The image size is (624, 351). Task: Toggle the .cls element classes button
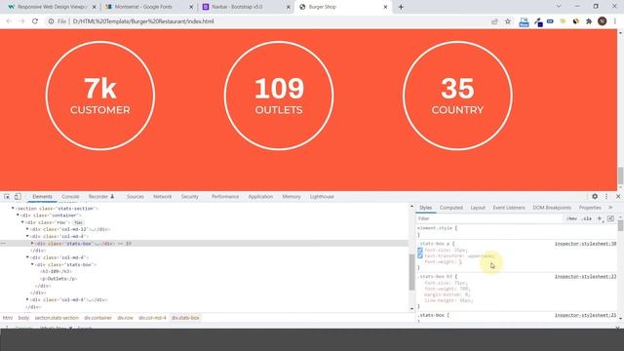pos(587,218)
